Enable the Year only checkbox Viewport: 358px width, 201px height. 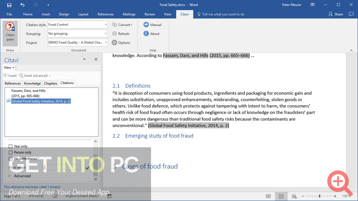pyautogui.click(x=10, y=146)
